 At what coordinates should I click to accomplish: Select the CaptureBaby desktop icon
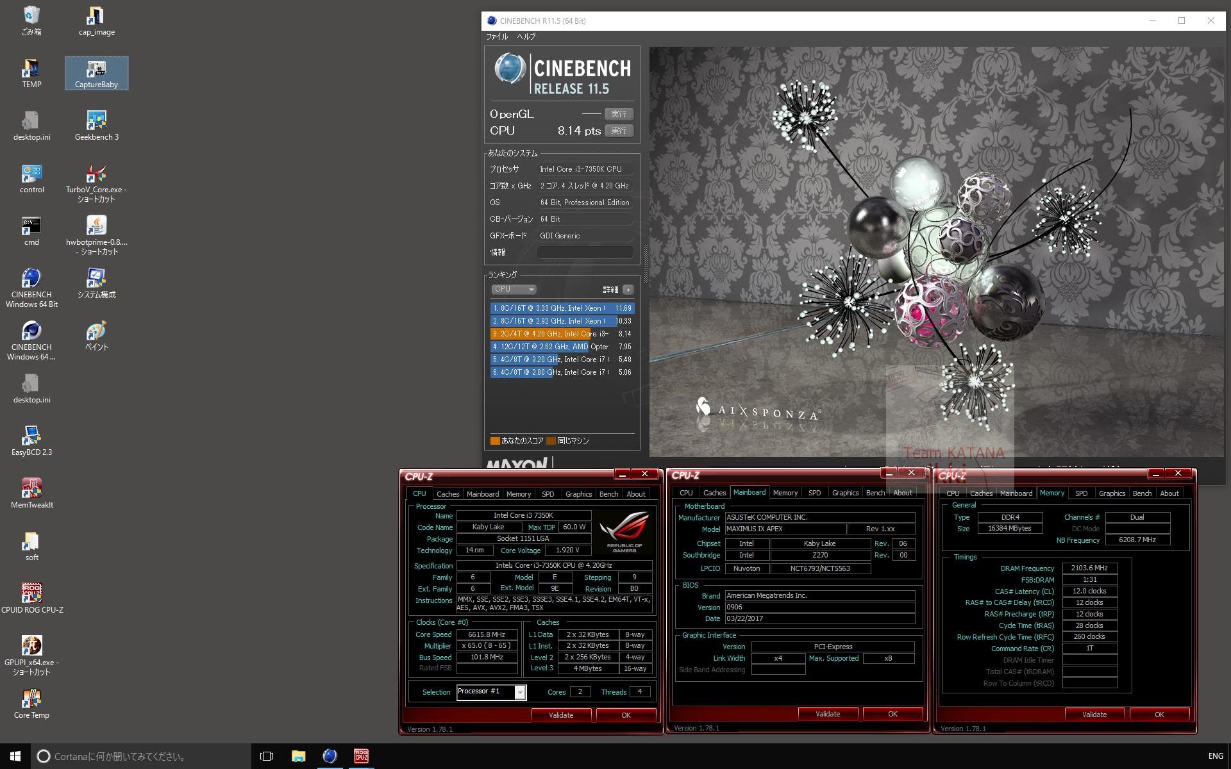tap(96, 74)
